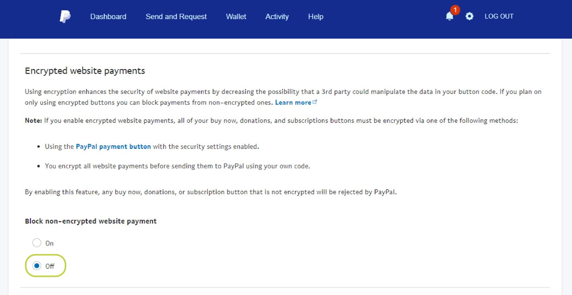This screenshot has width=572, height=295.
Task: Click the external link icon beside Learn more
Action: coord(315,102)
